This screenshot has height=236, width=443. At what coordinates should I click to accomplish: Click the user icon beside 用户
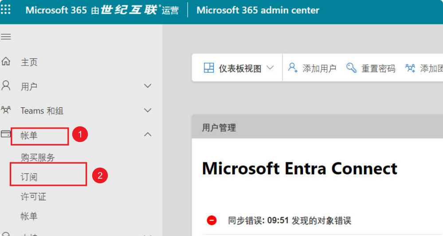pyautogui.click(x=6, y=85)
